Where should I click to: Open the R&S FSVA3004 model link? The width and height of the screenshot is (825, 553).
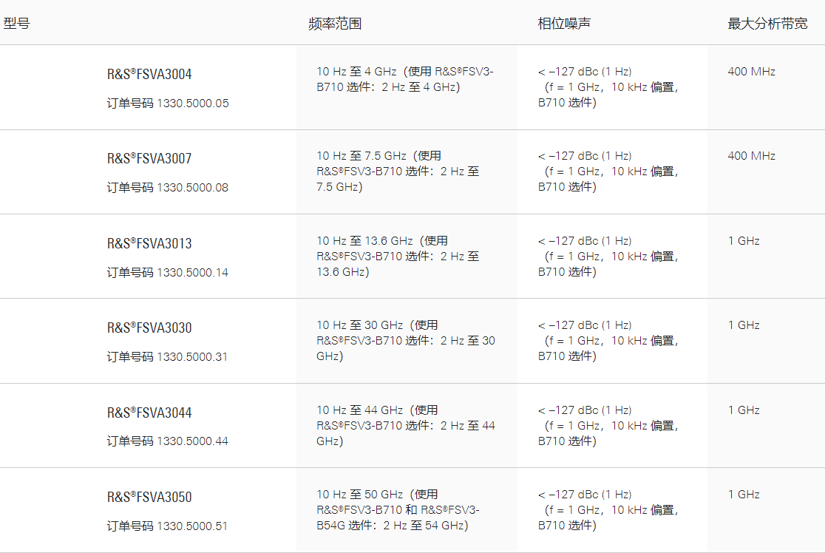point(149,75)
